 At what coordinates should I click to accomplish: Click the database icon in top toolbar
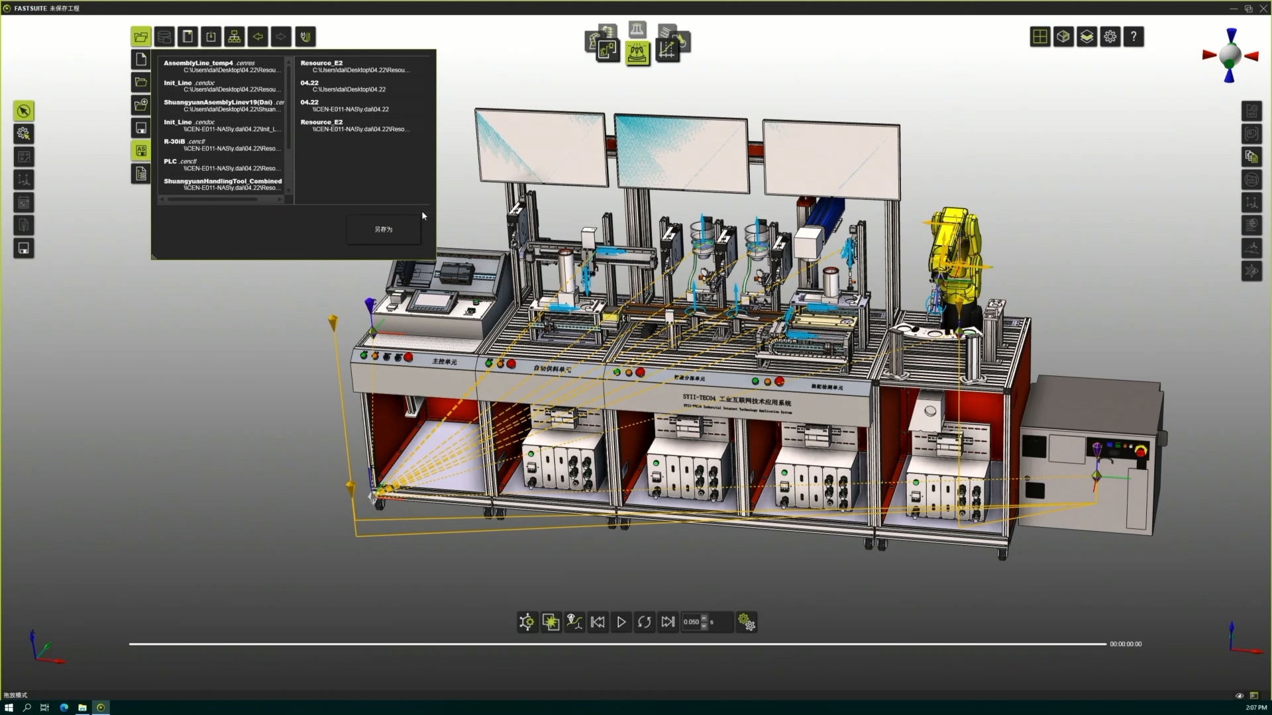(x=164, y=37)
